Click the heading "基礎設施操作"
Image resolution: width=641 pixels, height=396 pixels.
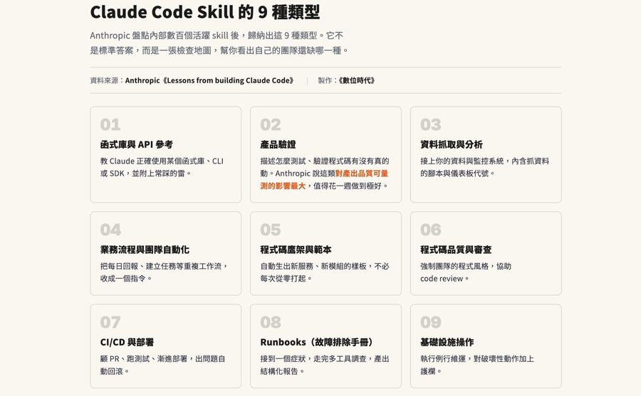click(x=447, y=342)
